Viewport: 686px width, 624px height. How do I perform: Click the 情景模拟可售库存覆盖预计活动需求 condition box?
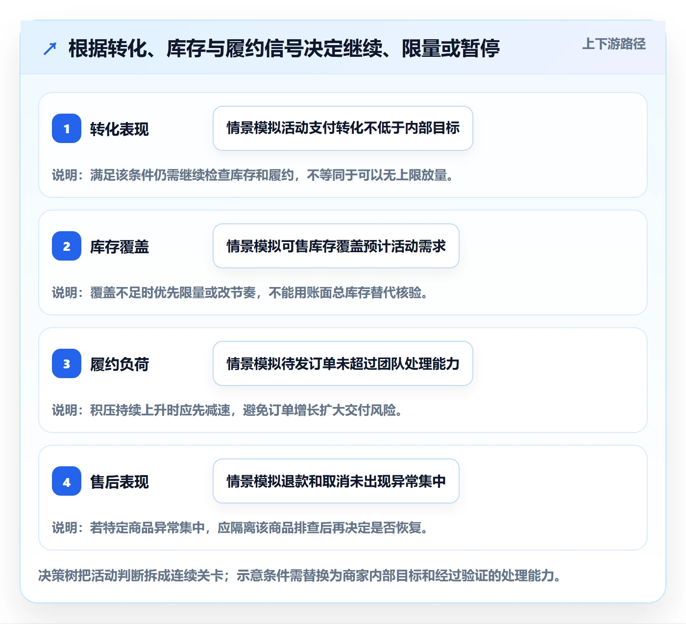(x=336, y=246)
